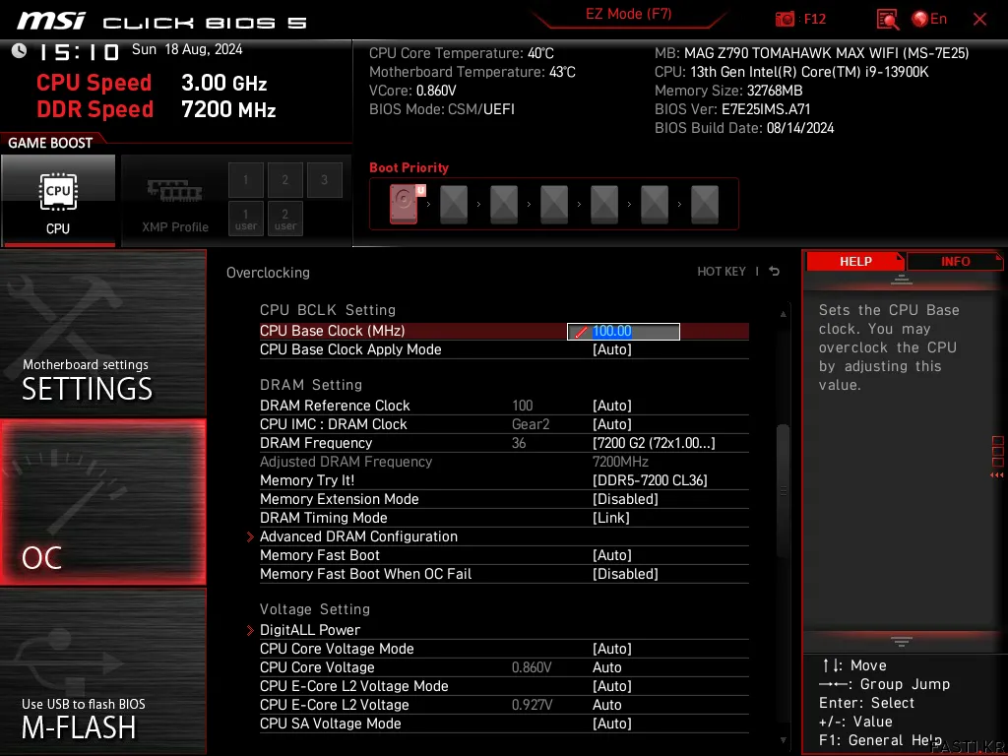Click the settings list scrollbar up arrow
Image resolution: width=1008 pixels, height=756 pixels.
783,314
